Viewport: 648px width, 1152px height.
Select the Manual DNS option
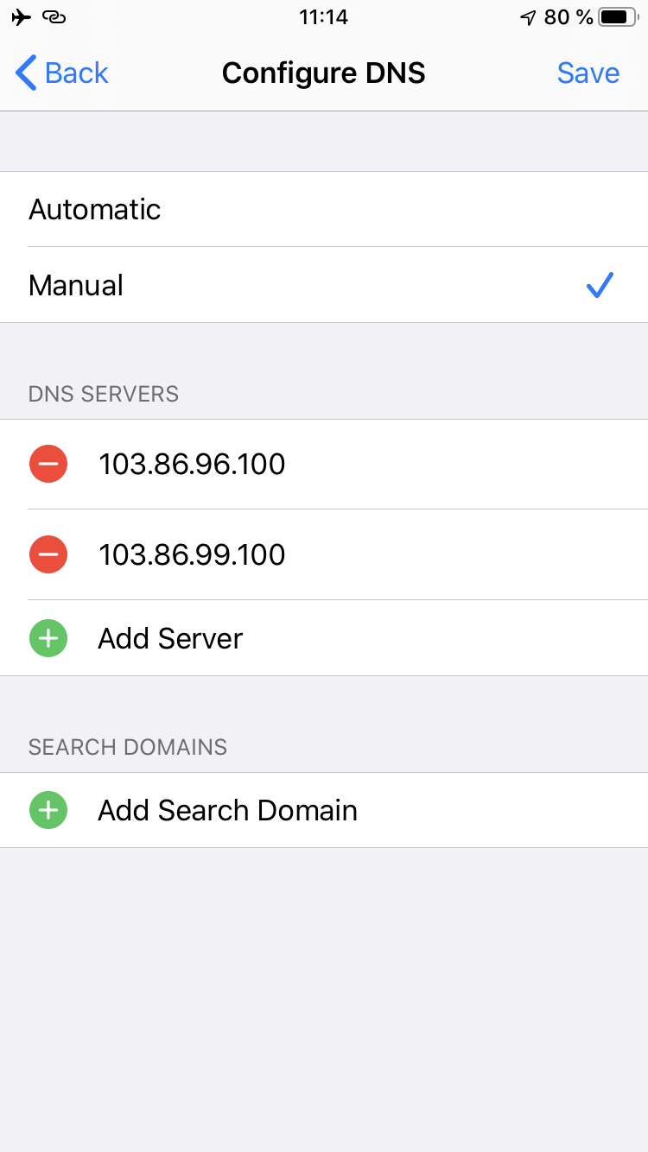[76, 286]
